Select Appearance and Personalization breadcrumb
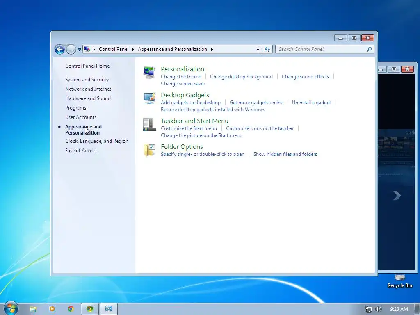Viewport: 420px width, 315px height. [173, 49]
